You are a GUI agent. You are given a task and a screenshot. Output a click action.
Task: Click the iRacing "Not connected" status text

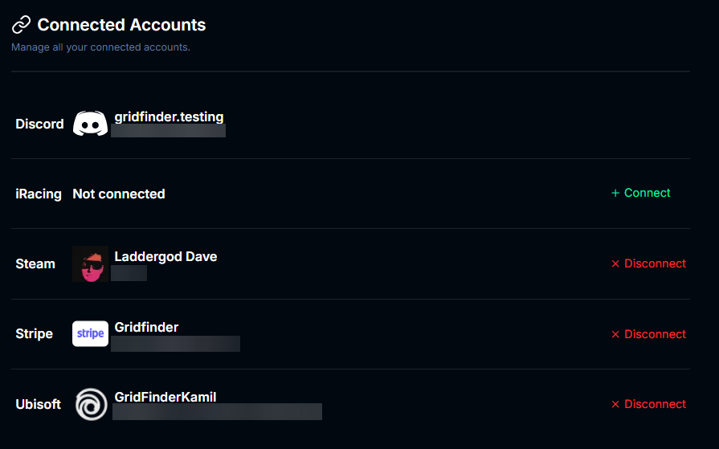click(119, 194)
